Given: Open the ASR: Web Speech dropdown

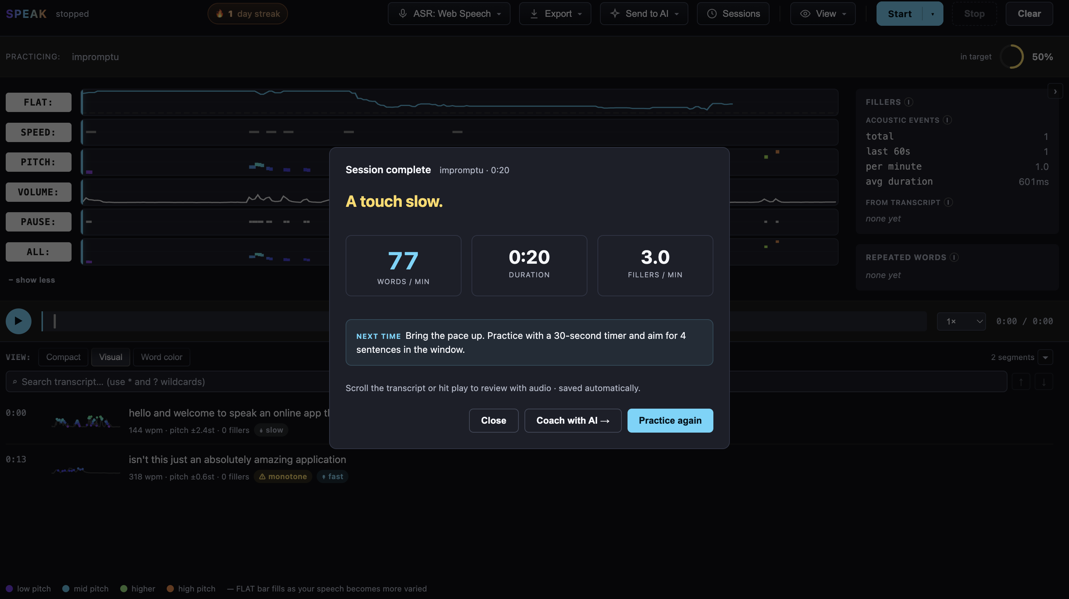Looking at the screenshot, I should 449,14.
